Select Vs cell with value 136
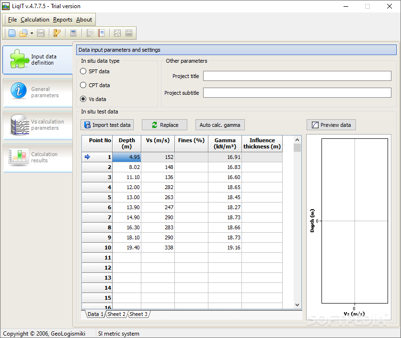 pos(158,177)
